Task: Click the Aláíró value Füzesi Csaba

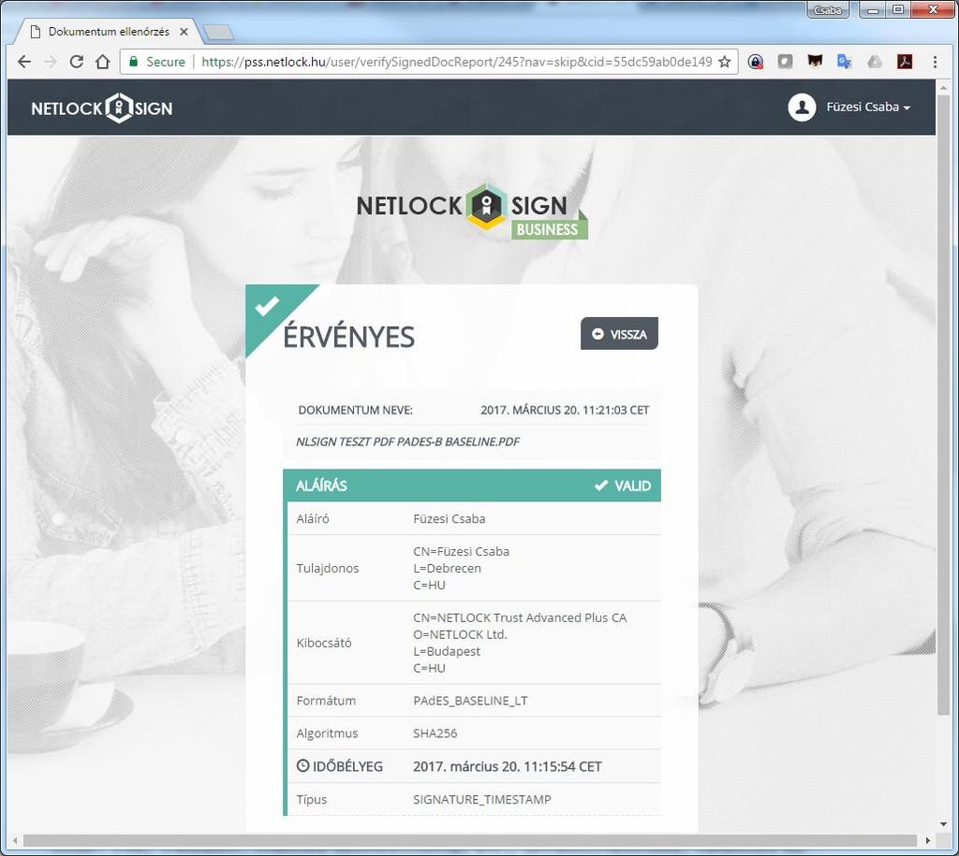Action: 449,518
